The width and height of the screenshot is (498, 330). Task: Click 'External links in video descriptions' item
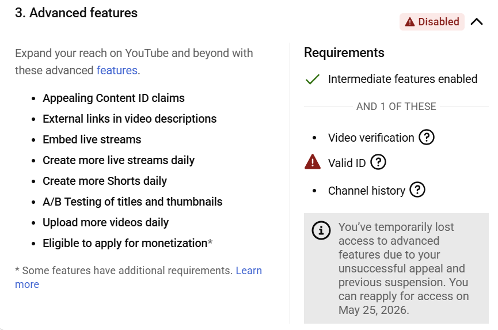tap(130, 119)
